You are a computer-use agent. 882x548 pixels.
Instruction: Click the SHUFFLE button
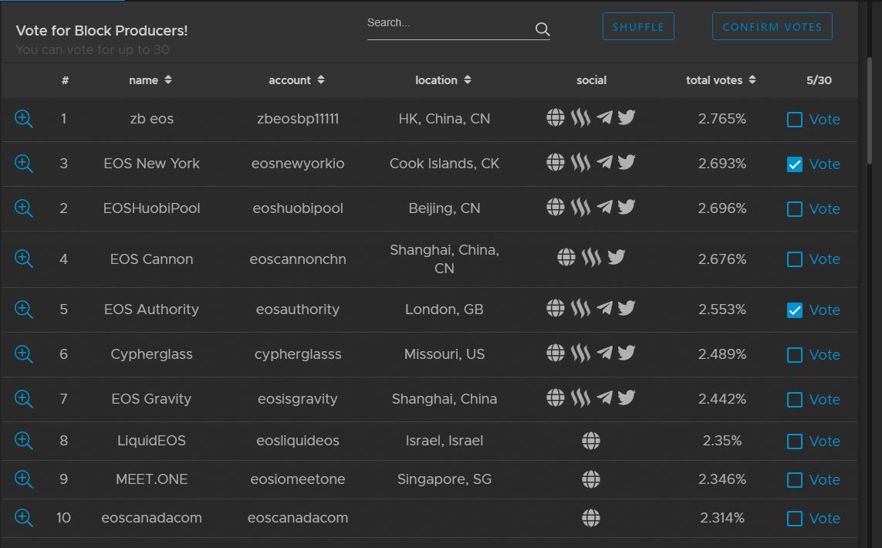pyautogui.click(x=638, y=26)
